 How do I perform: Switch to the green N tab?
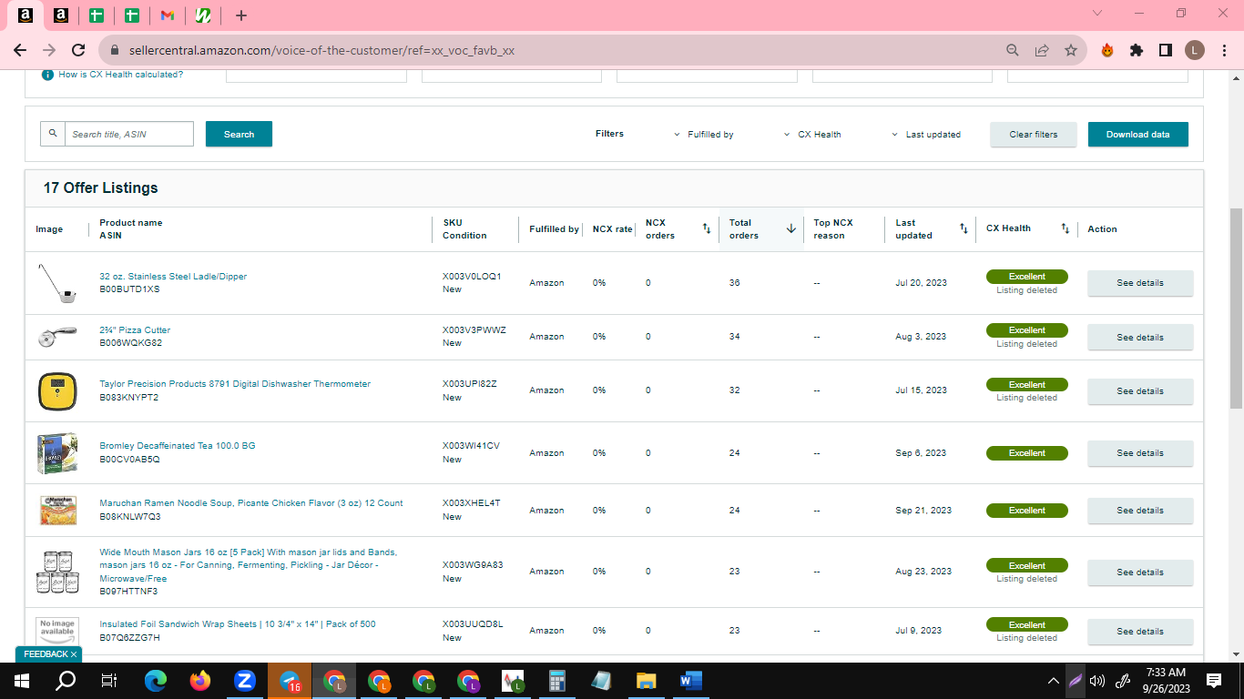point(204,15)
